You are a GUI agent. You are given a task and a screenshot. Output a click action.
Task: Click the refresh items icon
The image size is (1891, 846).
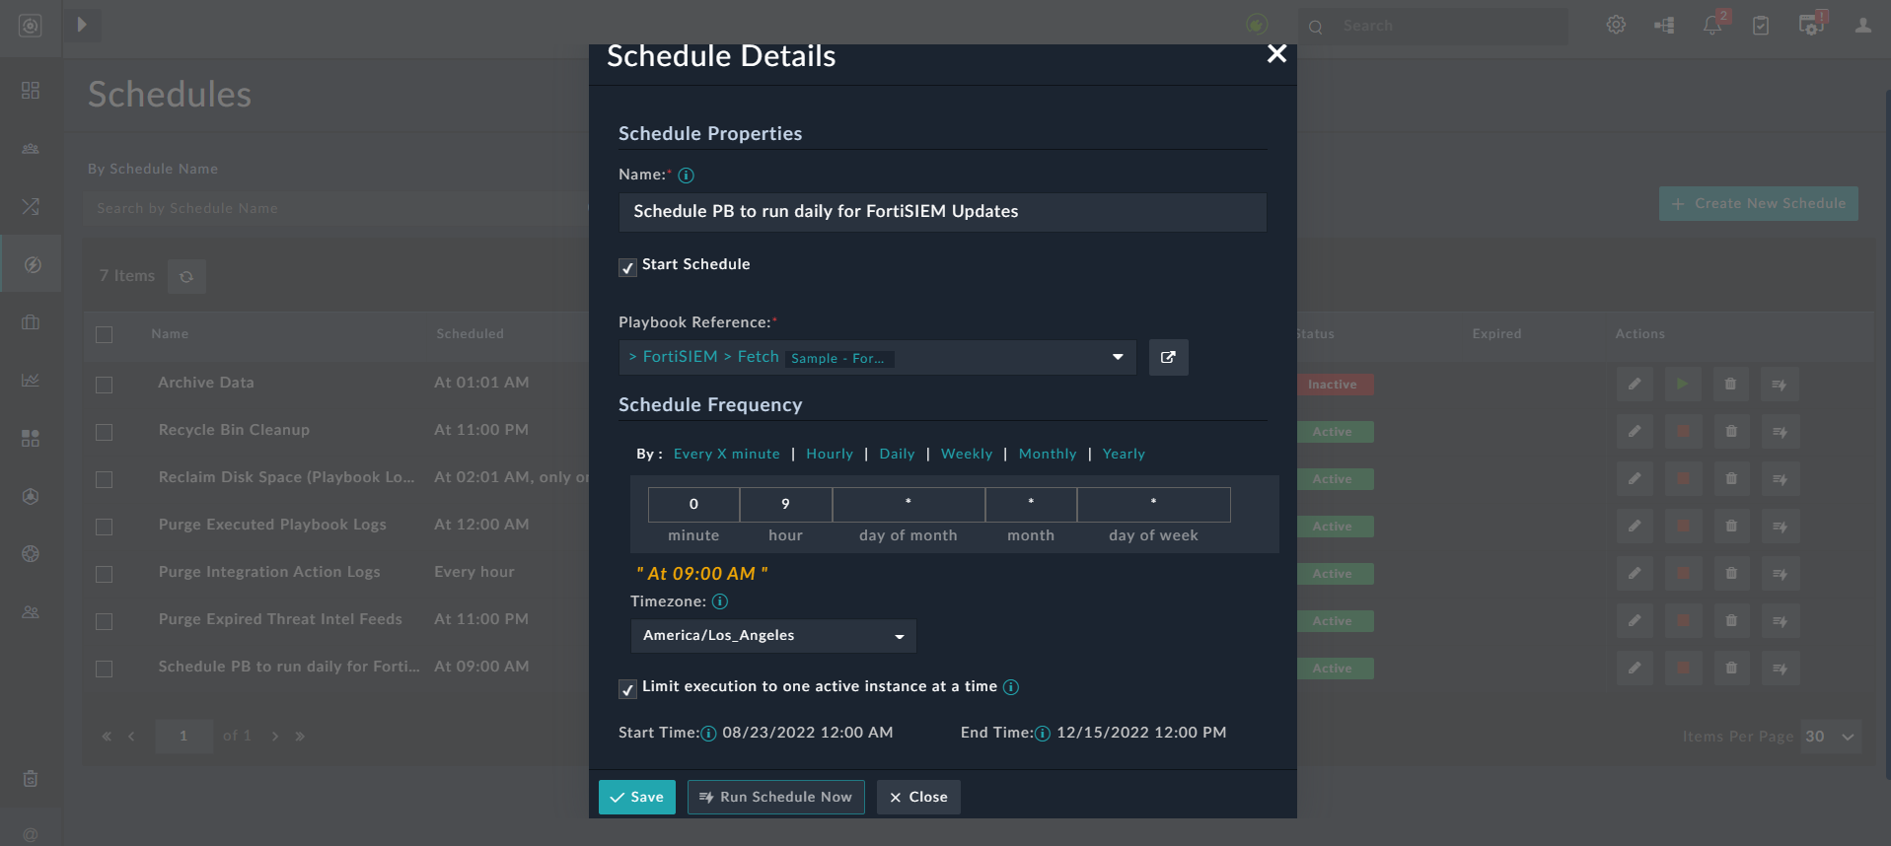(x=186, y=276)
